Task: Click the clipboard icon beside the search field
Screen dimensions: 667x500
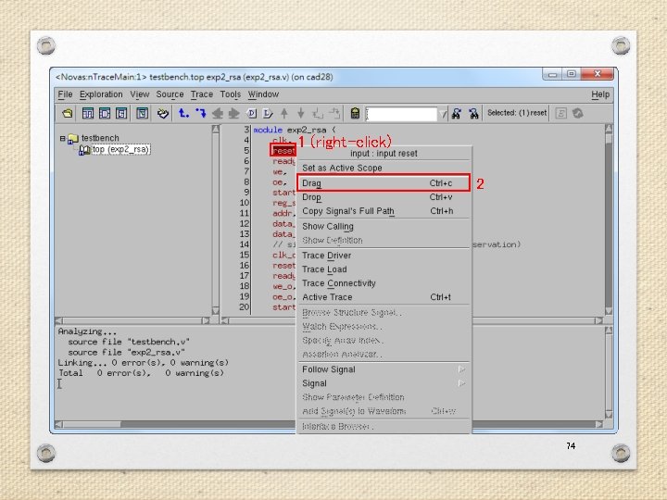Action: click(x=355, y=114)
